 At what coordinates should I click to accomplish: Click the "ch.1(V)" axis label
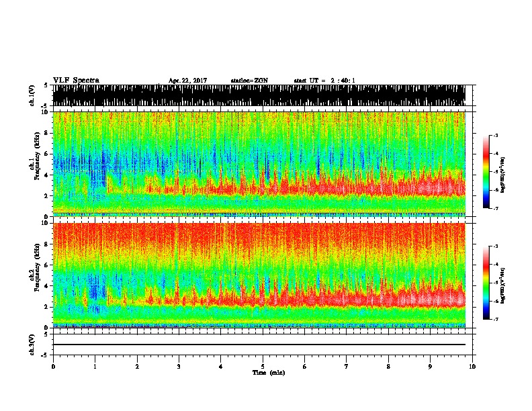click(32, 95)
